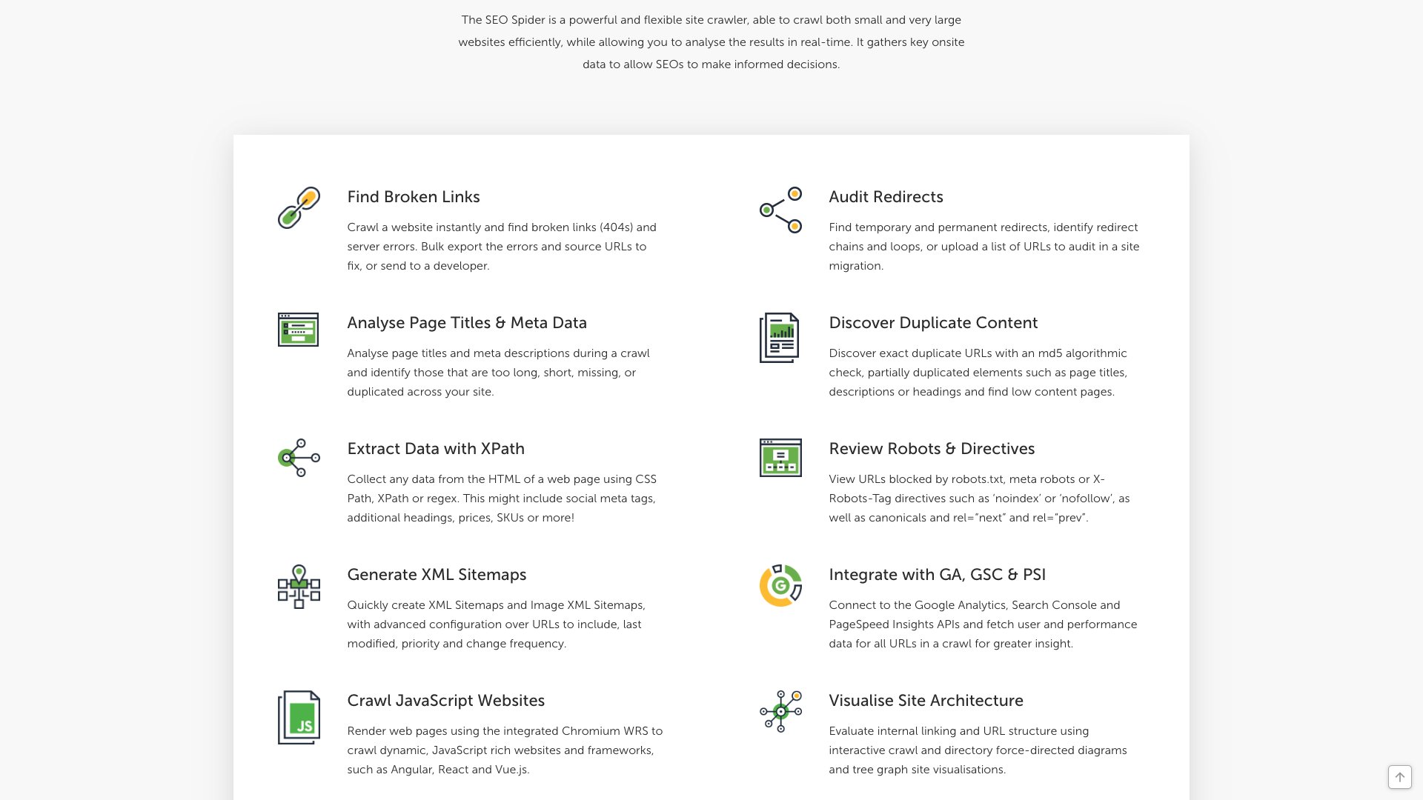1423x800 pixels.
Task: Click Analyse Page Titles & Meta Data heading
Action: [466, 323]
